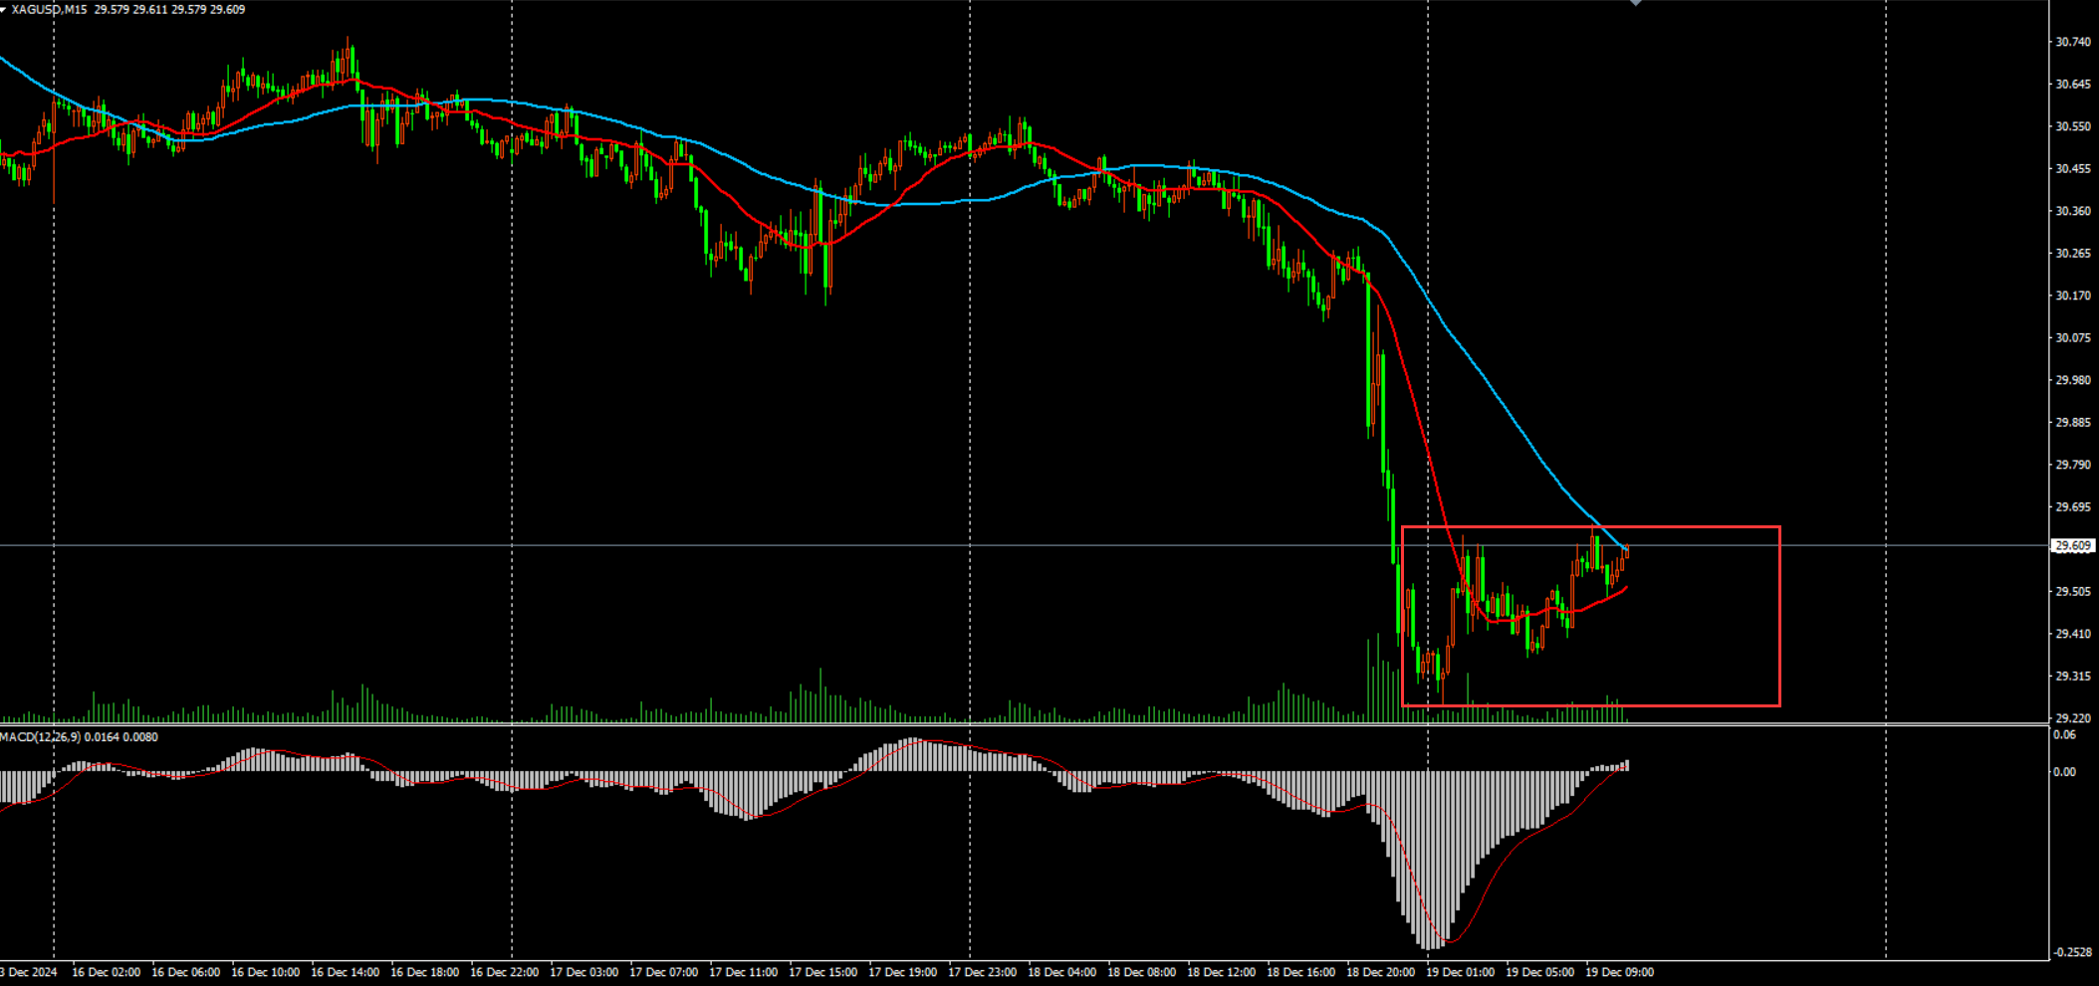This screenshot has height=986, width=2099.
Task: Click the 18 Dec 08:00 time label
Action: [x=1141, y=972]
